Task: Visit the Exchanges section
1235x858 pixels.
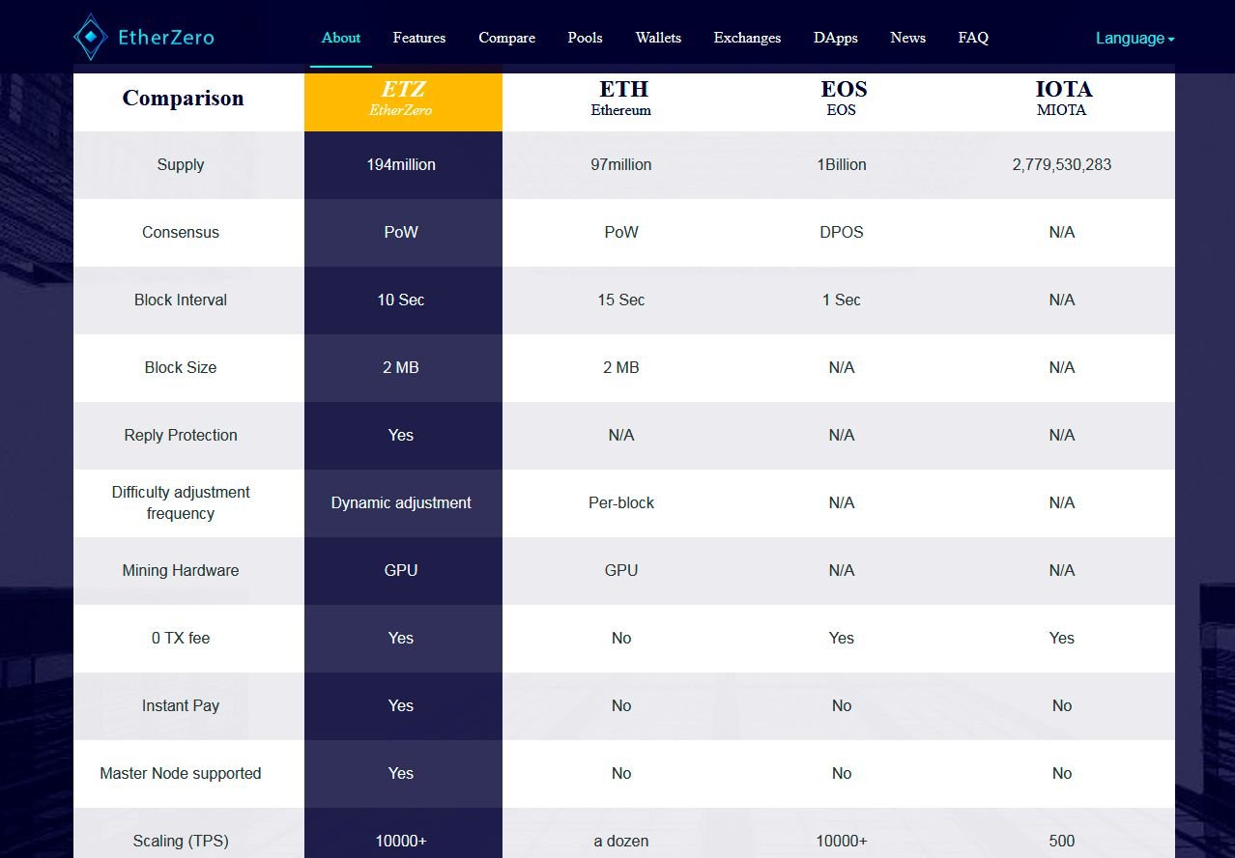Action: (x=747, y=38)
